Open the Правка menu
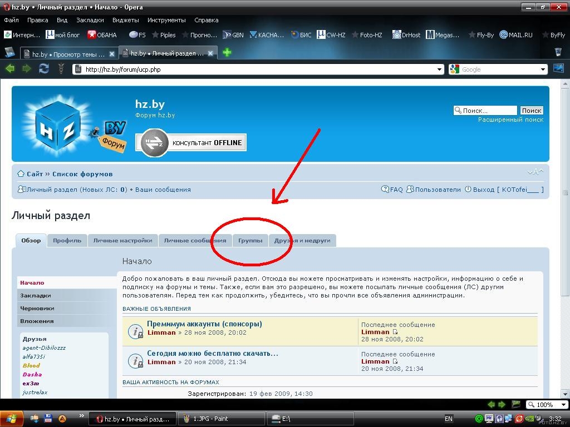Screen dimensions: 570x427 (37, 20)
